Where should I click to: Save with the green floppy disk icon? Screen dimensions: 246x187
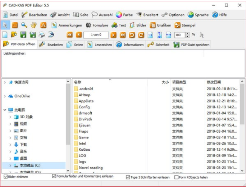(x=23, y=35)
